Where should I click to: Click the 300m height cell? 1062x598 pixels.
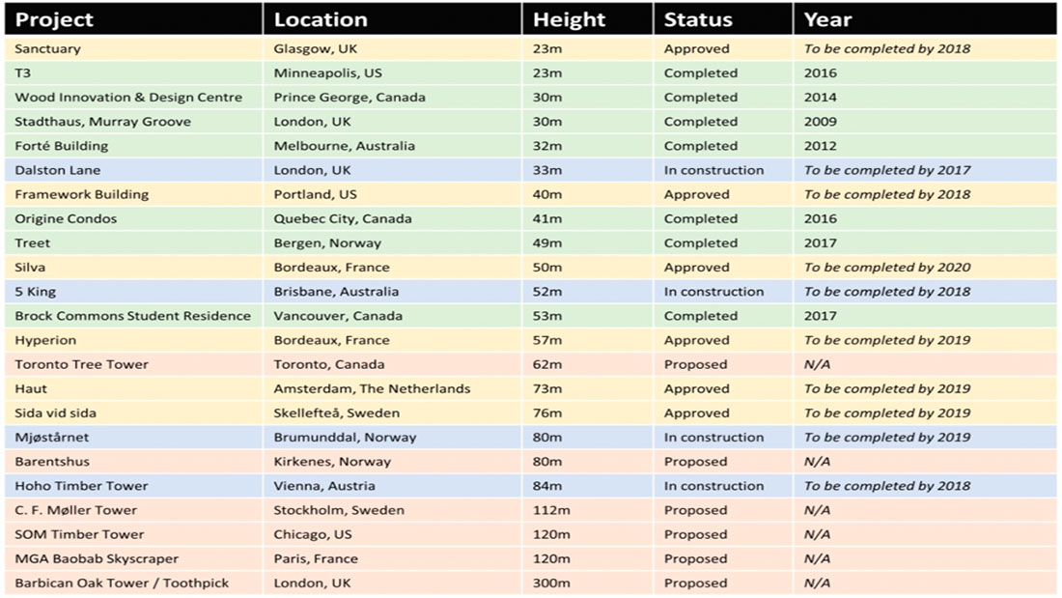[x=552, y=583]
